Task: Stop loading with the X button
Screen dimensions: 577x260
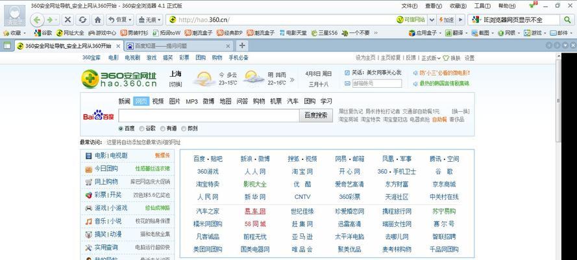Action: point(68,19)
